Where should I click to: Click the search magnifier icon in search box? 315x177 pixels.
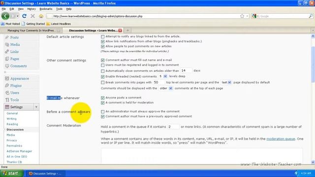pyautogui.click(x=311, y=16)
